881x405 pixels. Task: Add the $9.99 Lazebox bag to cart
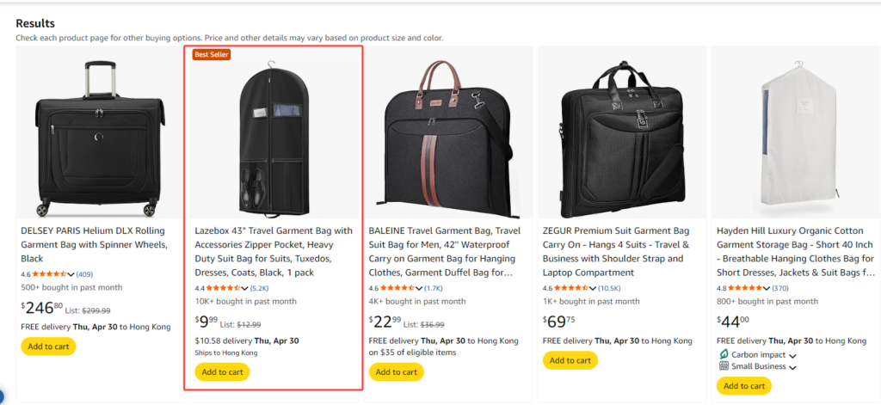(222, 372)
